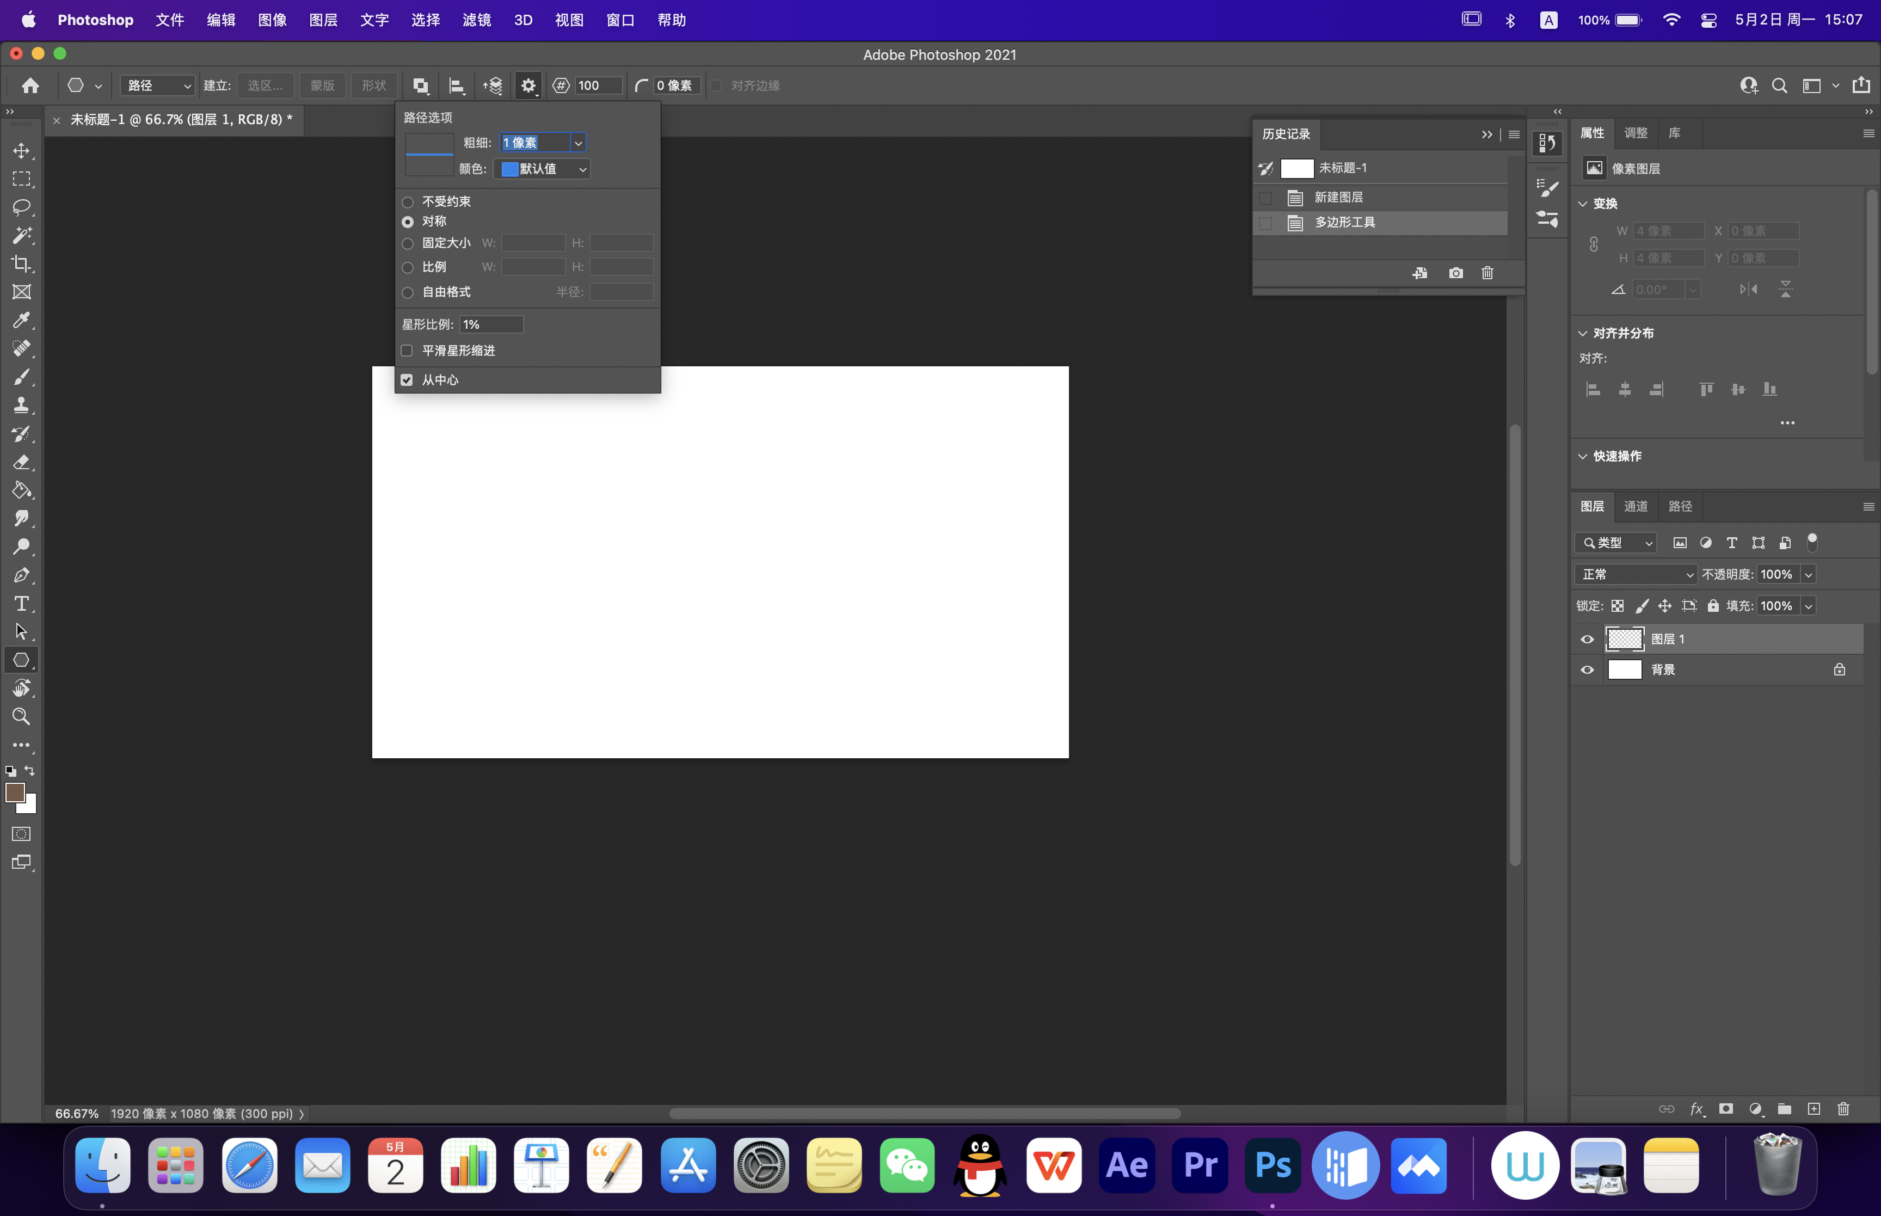This screenshot has height=1216, width=1881.
Task: Open path alignment icon in options bar
Action: pyautogui.click(x=456, y=85)
